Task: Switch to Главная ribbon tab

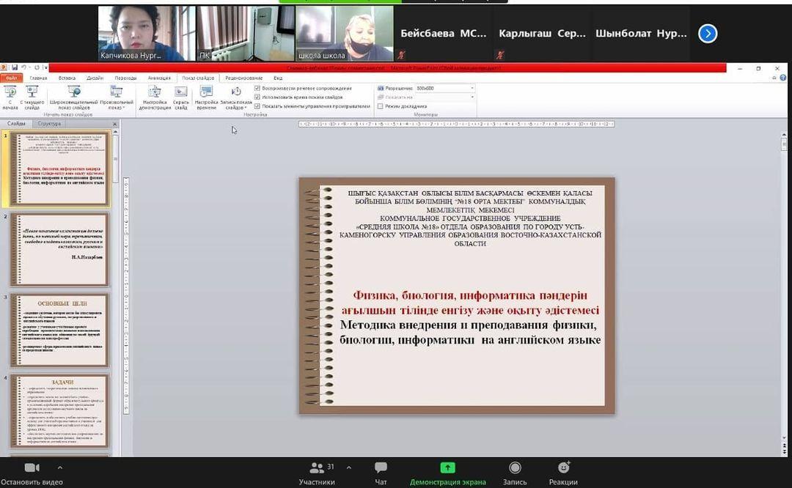Action: (x=38, y=78)
